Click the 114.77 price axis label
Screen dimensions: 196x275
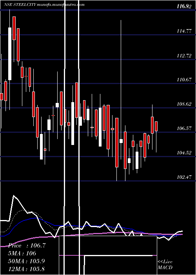tap(184, 31)
